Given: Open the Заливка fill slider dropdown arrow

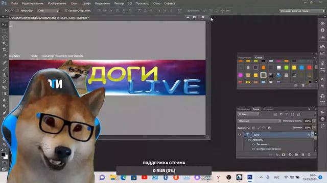Looking at the screenshot, I should pos(314,128).
